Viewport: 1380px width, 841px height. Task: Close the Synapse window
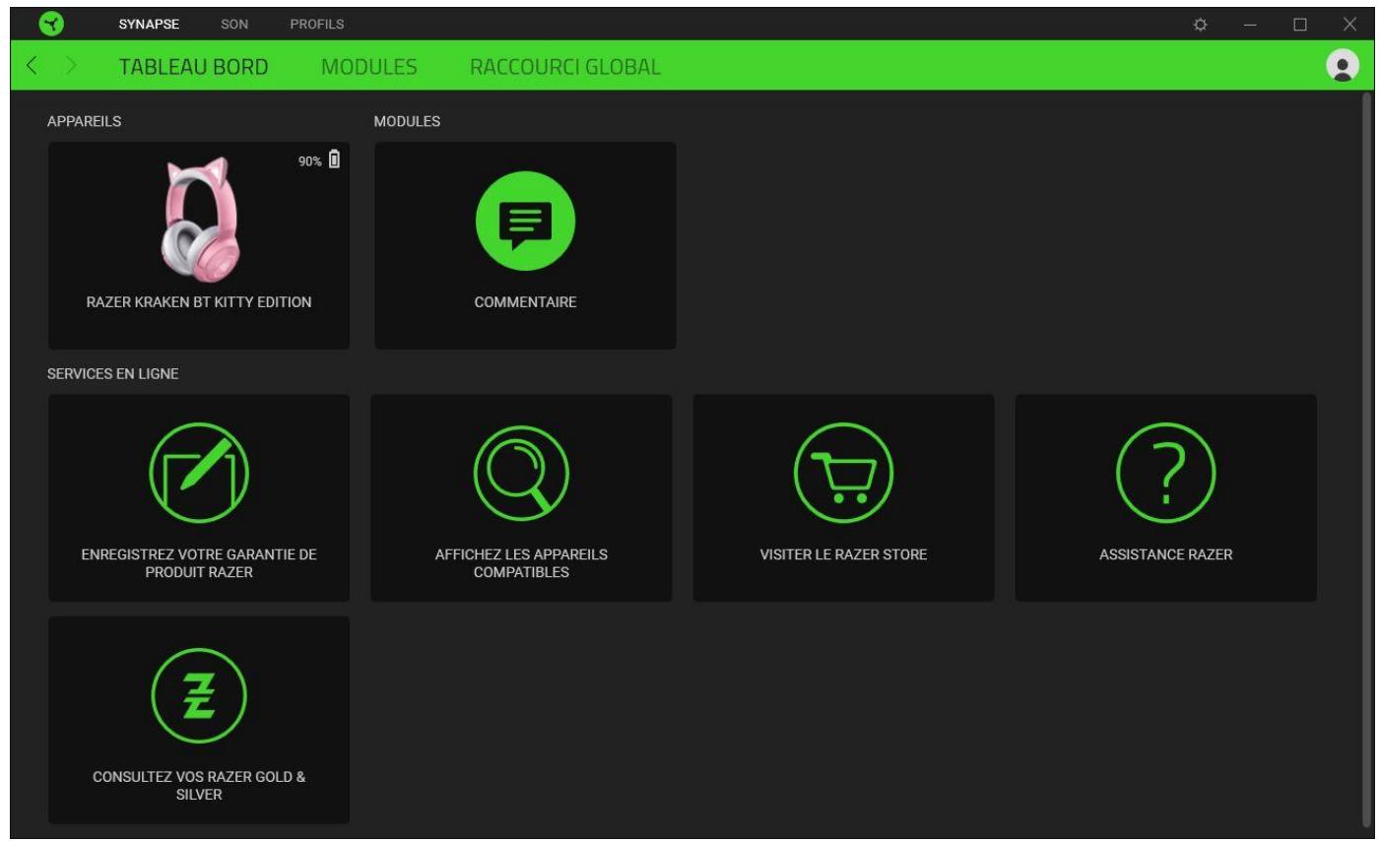[1349, 25]
